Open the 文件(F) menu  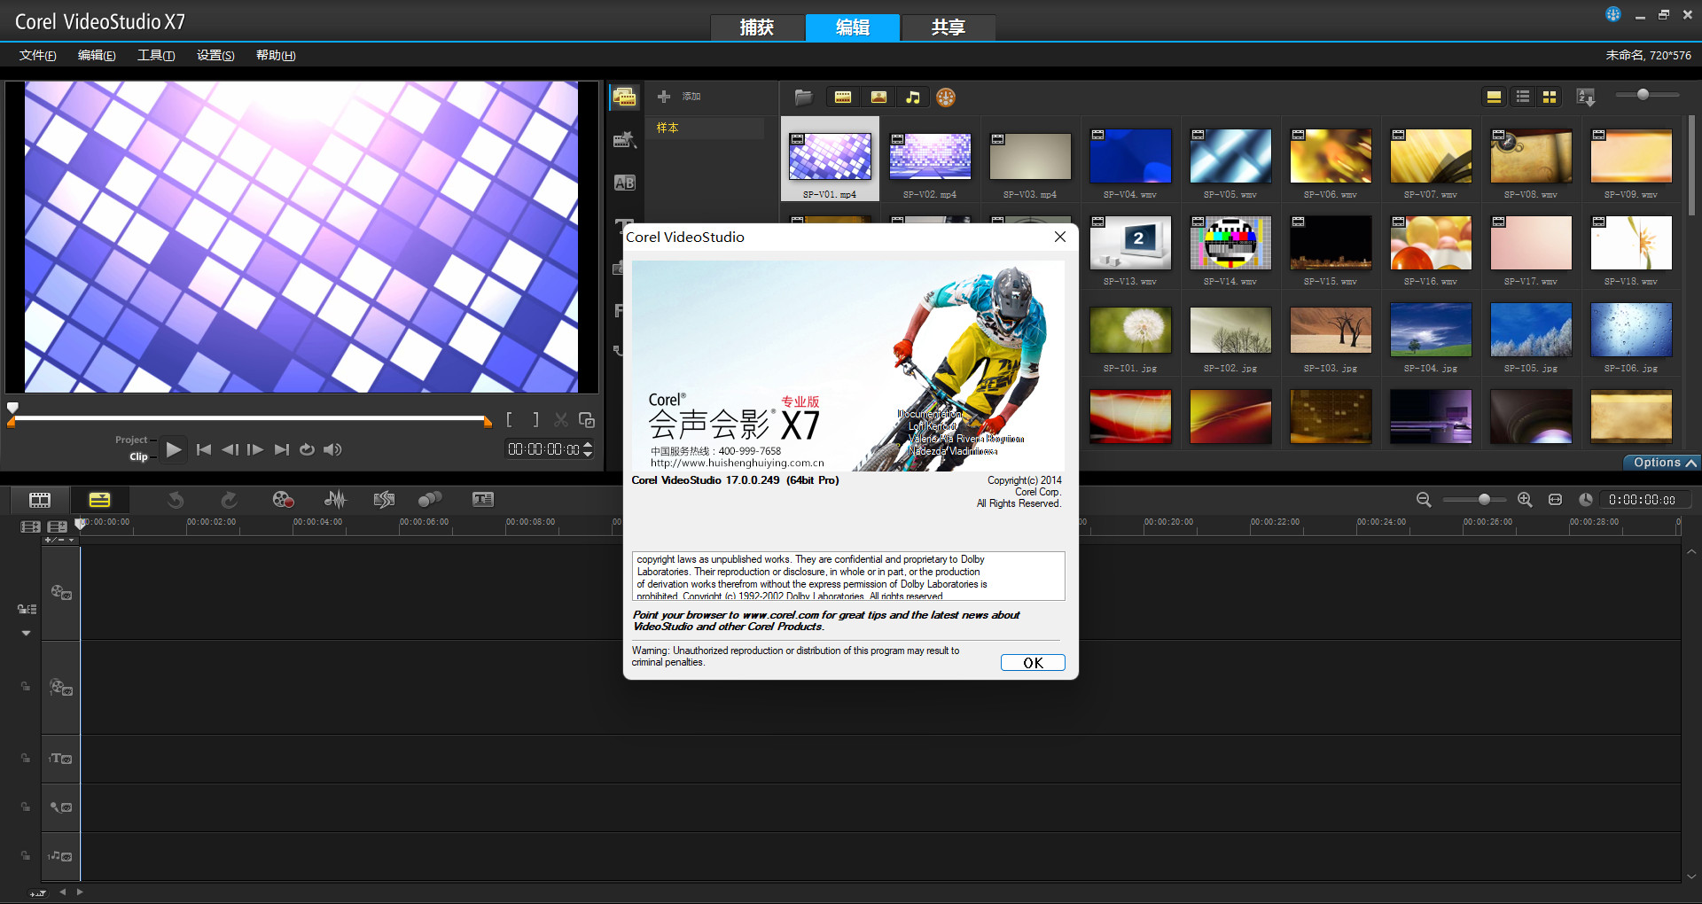point(38,55)
